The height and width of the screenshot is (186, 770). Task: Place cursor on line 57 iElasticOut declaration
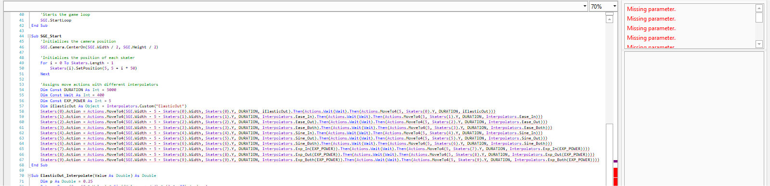[x=113, y=106]
